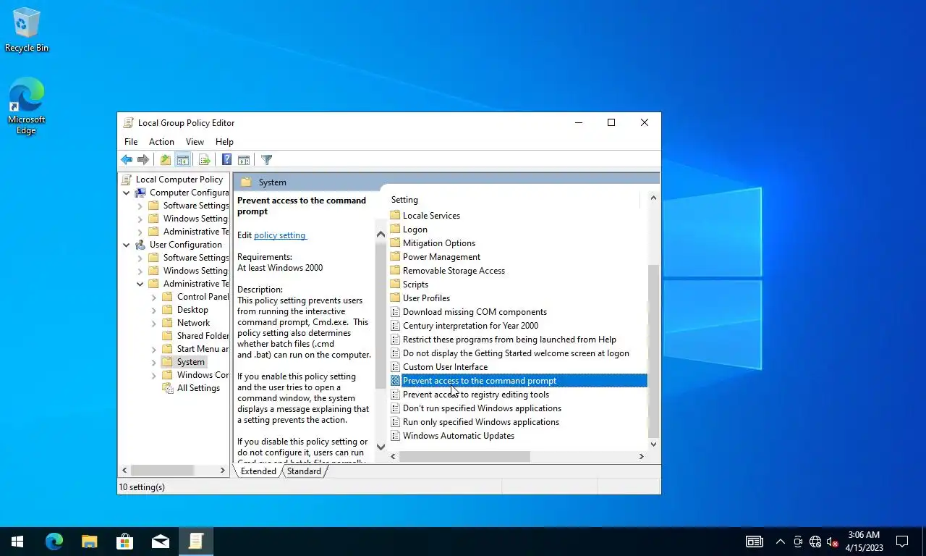Switch to the Extended tab
The height and width of the screenshot is (556, 926).
tap(258, 471)
